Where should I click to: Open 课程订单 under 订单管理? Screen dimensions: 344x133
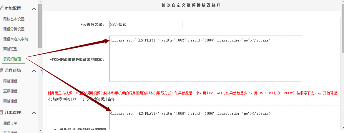coord(10,123)
